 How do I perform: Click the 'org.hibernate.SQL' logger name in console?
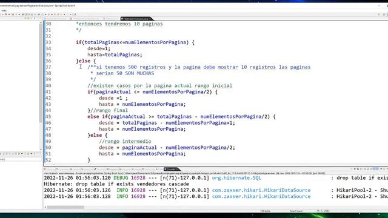[x=236, y=177]
